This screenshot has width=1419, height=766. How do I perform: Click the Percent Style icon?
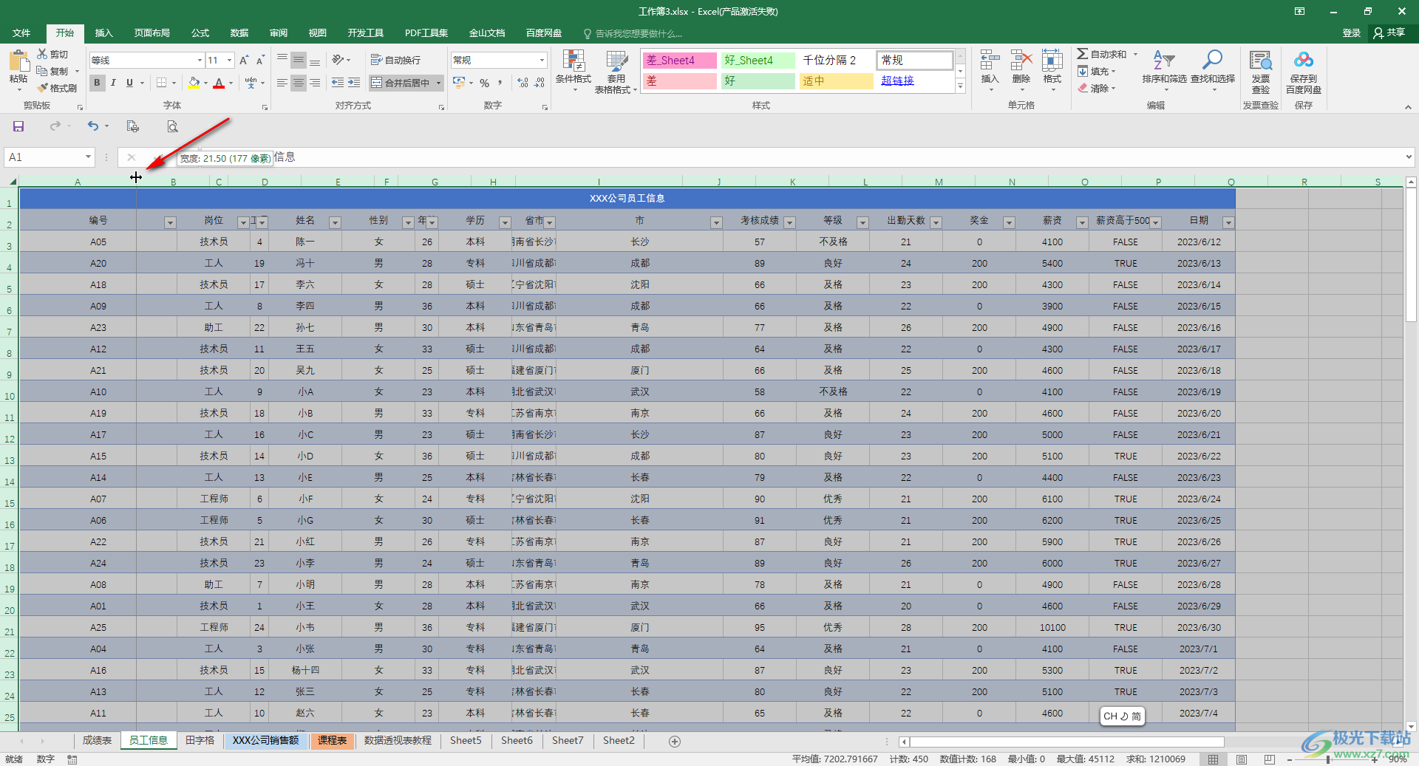[x=485, y=83]
